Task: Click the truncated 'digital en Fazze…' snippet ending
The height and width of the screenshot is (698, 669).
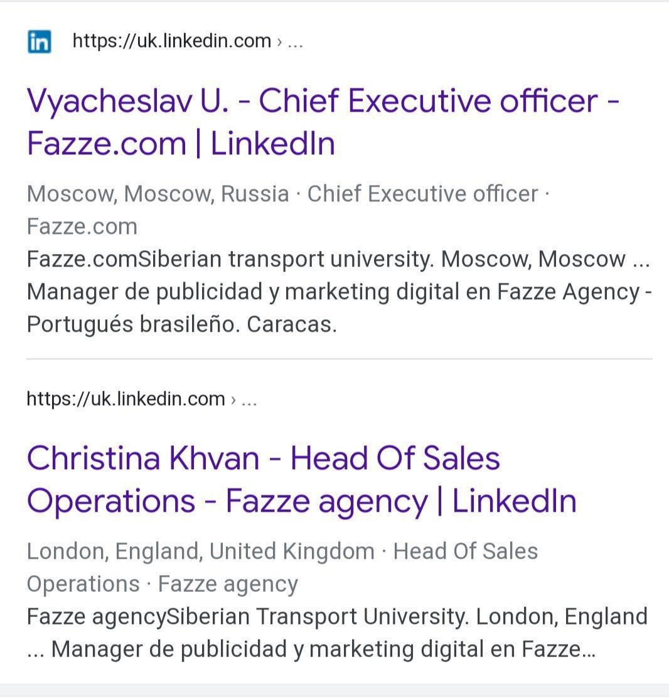Action: [x=508, y=650]
